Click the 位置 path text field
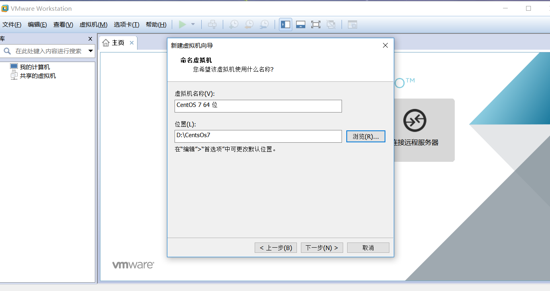 click(x=258, y=136)
